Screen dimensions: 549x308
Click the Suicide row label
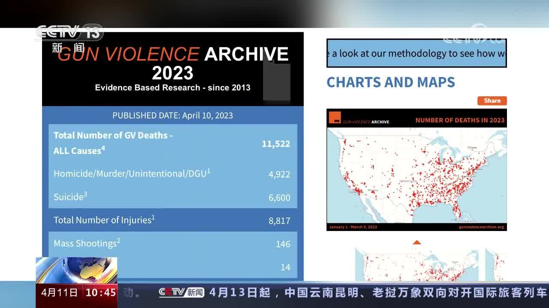[70, 196]
